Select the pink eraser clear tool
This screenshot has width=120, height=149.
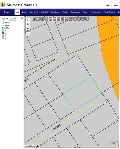click(x=50, y=19)
